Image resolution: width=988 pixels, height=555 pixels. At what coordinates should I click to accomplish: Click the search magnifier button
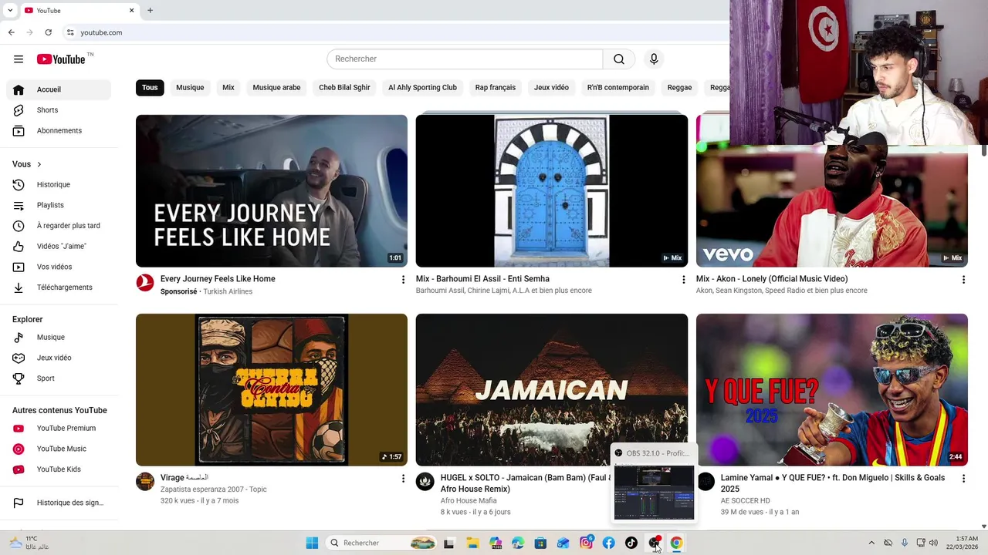619,59
